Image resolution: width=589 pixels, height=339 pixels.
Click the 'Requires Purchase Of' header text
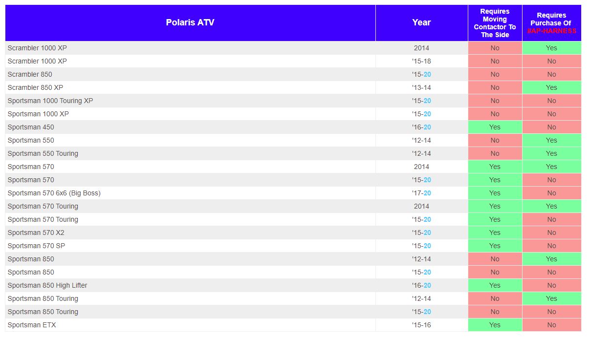coord(551,19)
